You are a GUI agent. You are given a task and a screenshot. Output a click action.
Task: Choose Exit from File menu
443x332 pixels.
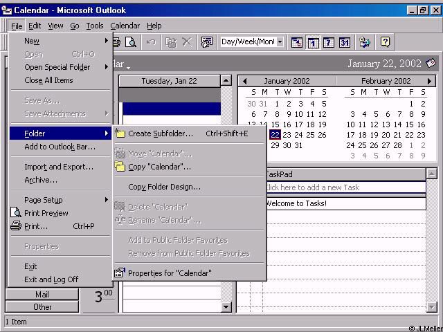click(x=60, y=266)
